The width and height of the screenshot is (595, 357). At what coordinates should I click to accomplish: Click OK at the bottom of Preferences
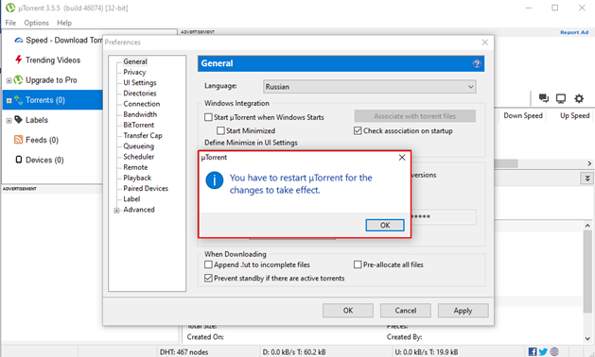[348, 311]
